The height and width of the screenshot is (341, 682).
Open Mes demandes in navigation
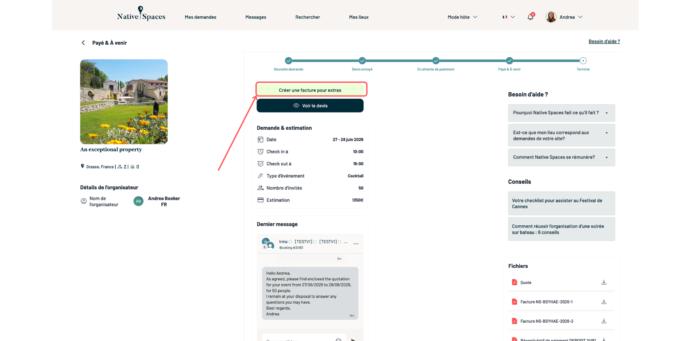click(201, 17)
